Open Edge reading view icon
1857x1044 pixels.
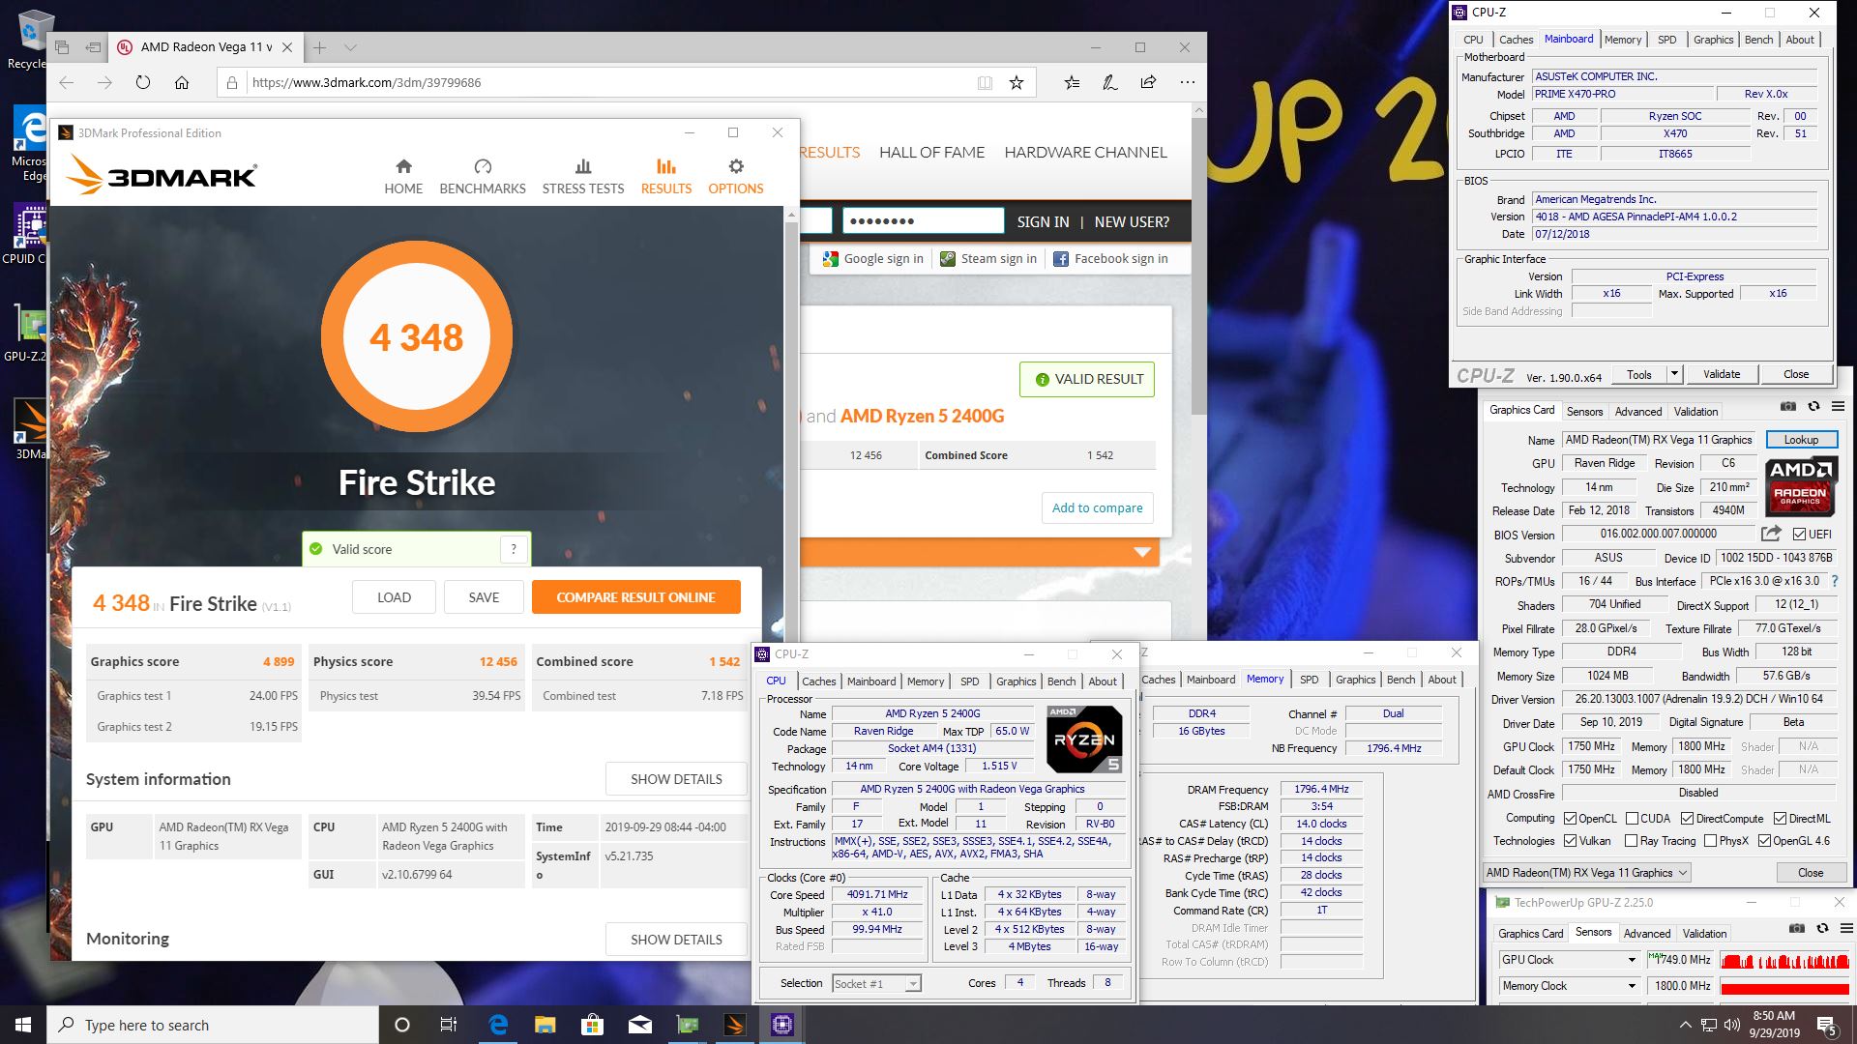point(985,82)
